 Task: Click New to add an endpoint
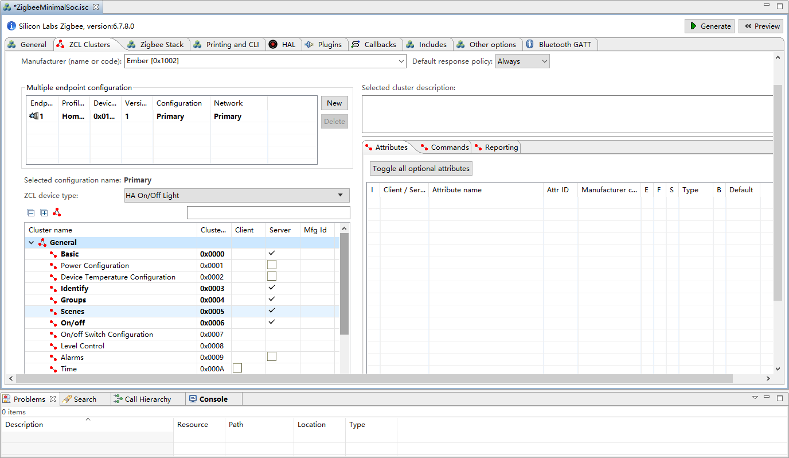[334, 103]
